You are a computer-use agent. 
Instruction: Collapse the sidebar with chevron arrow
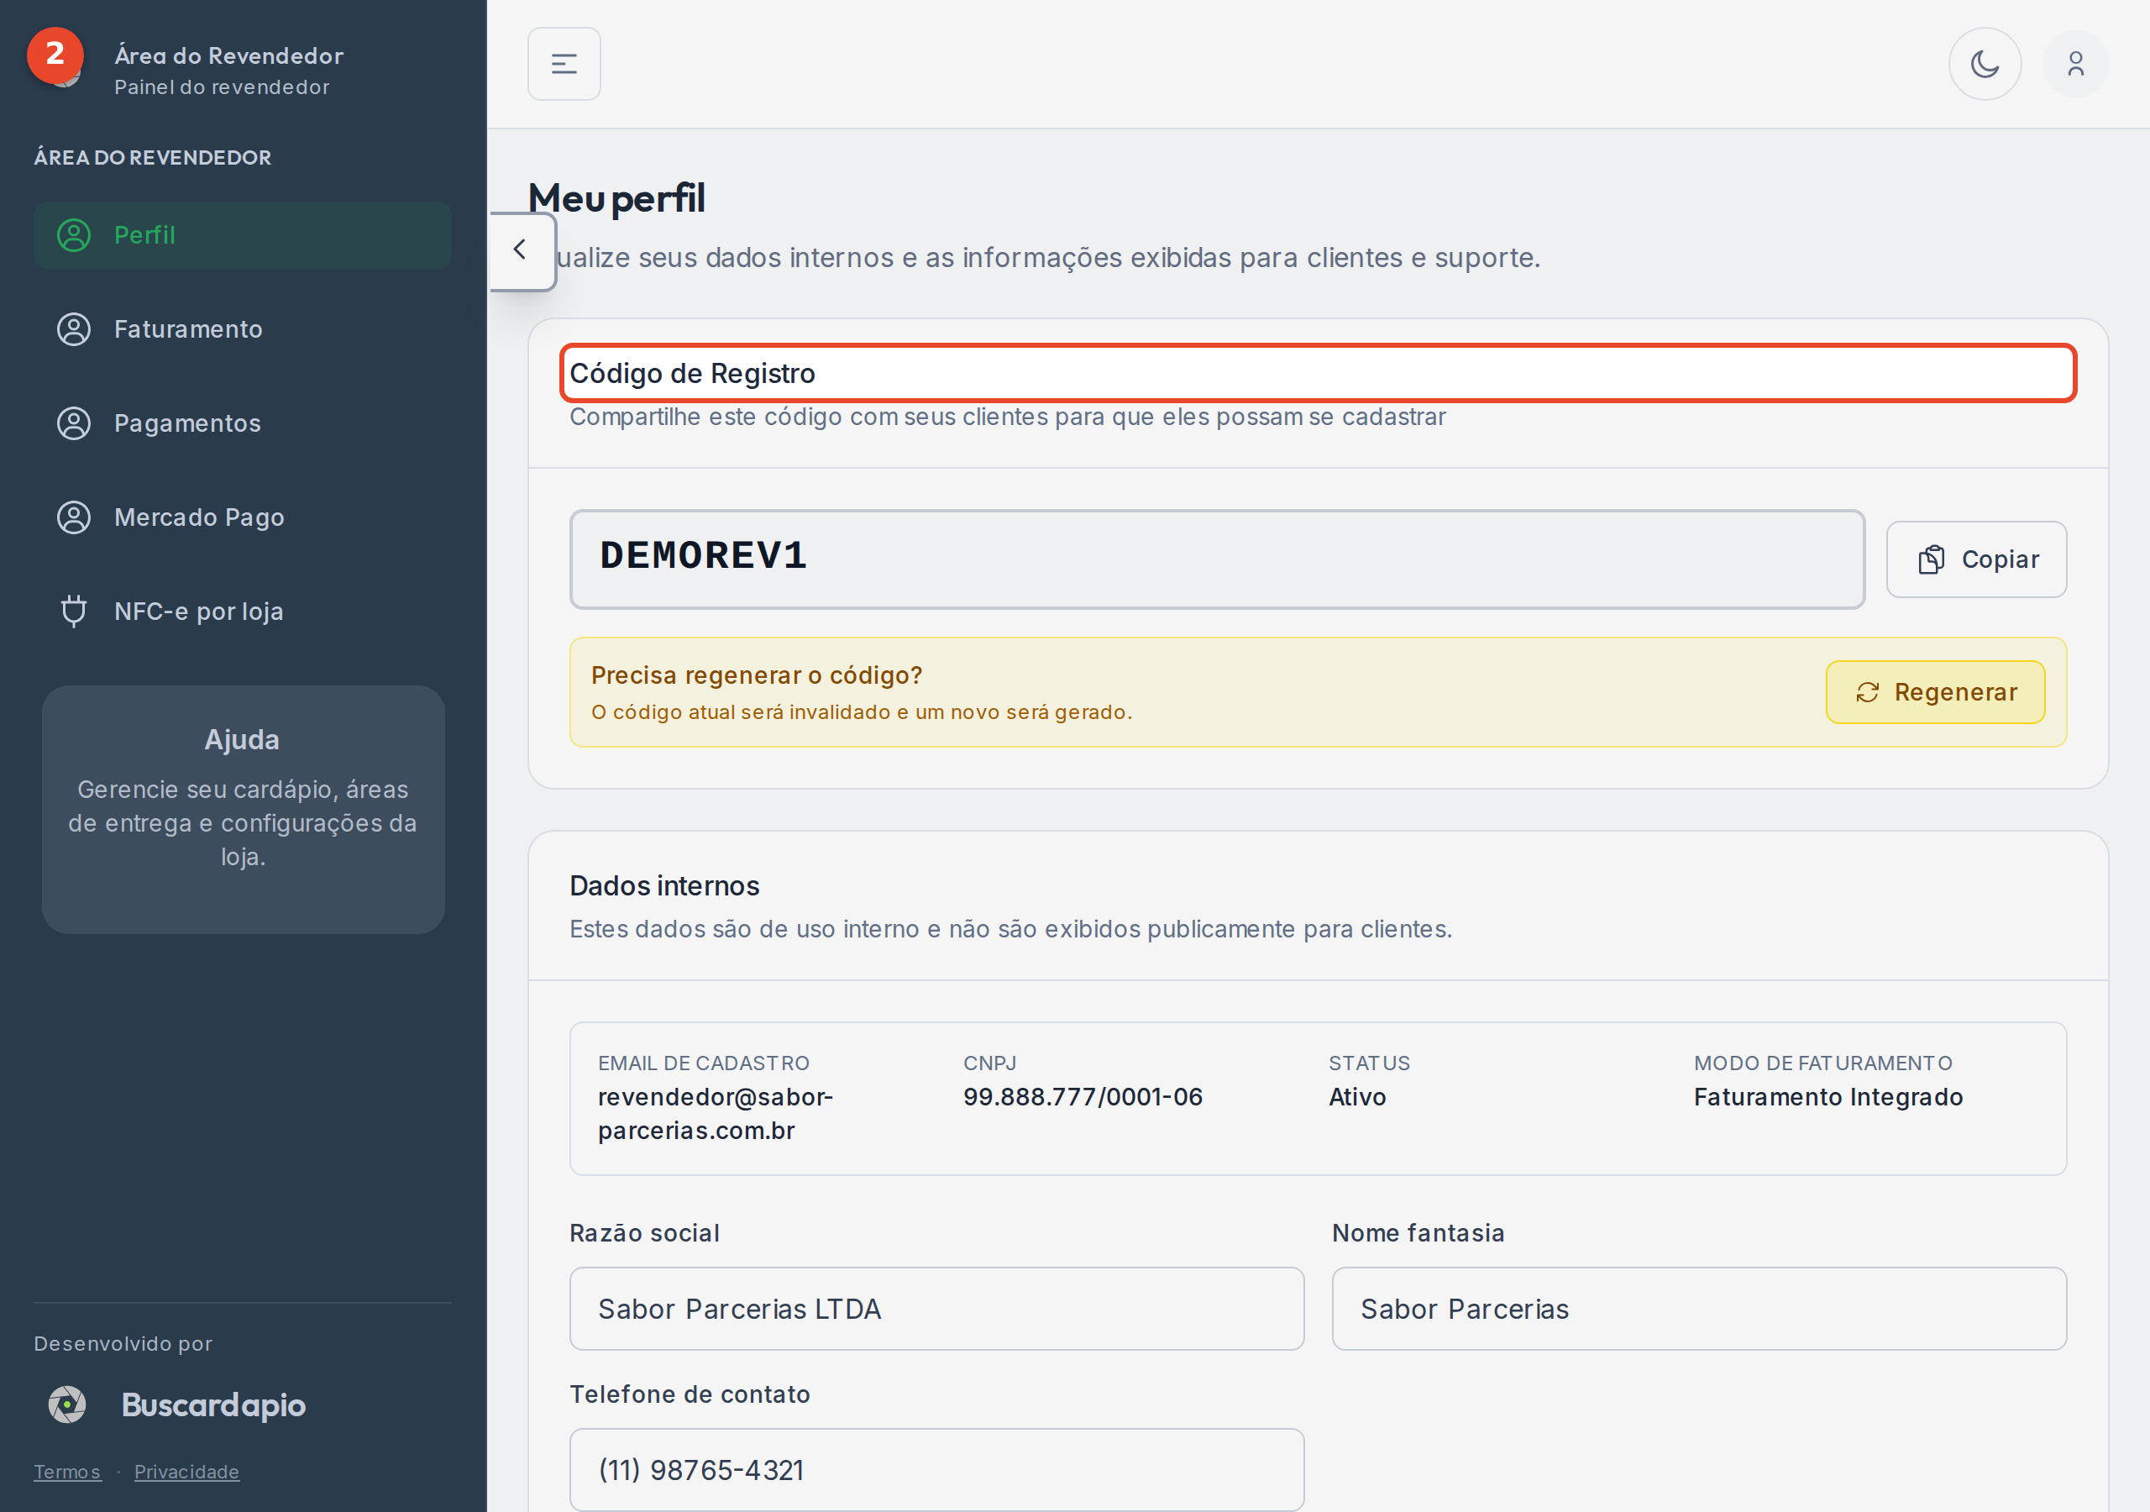(x=522, y=250)
